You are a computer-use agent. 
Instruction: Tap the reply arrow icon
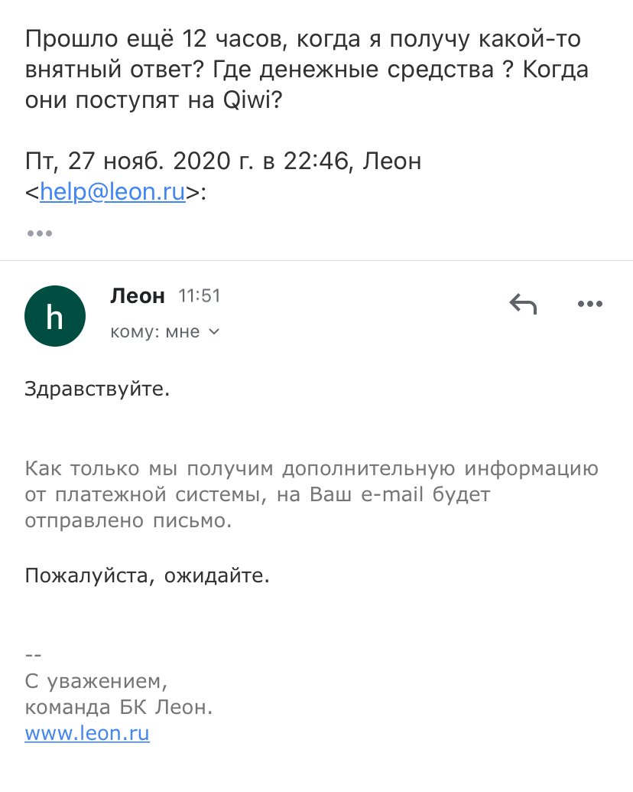523,305
